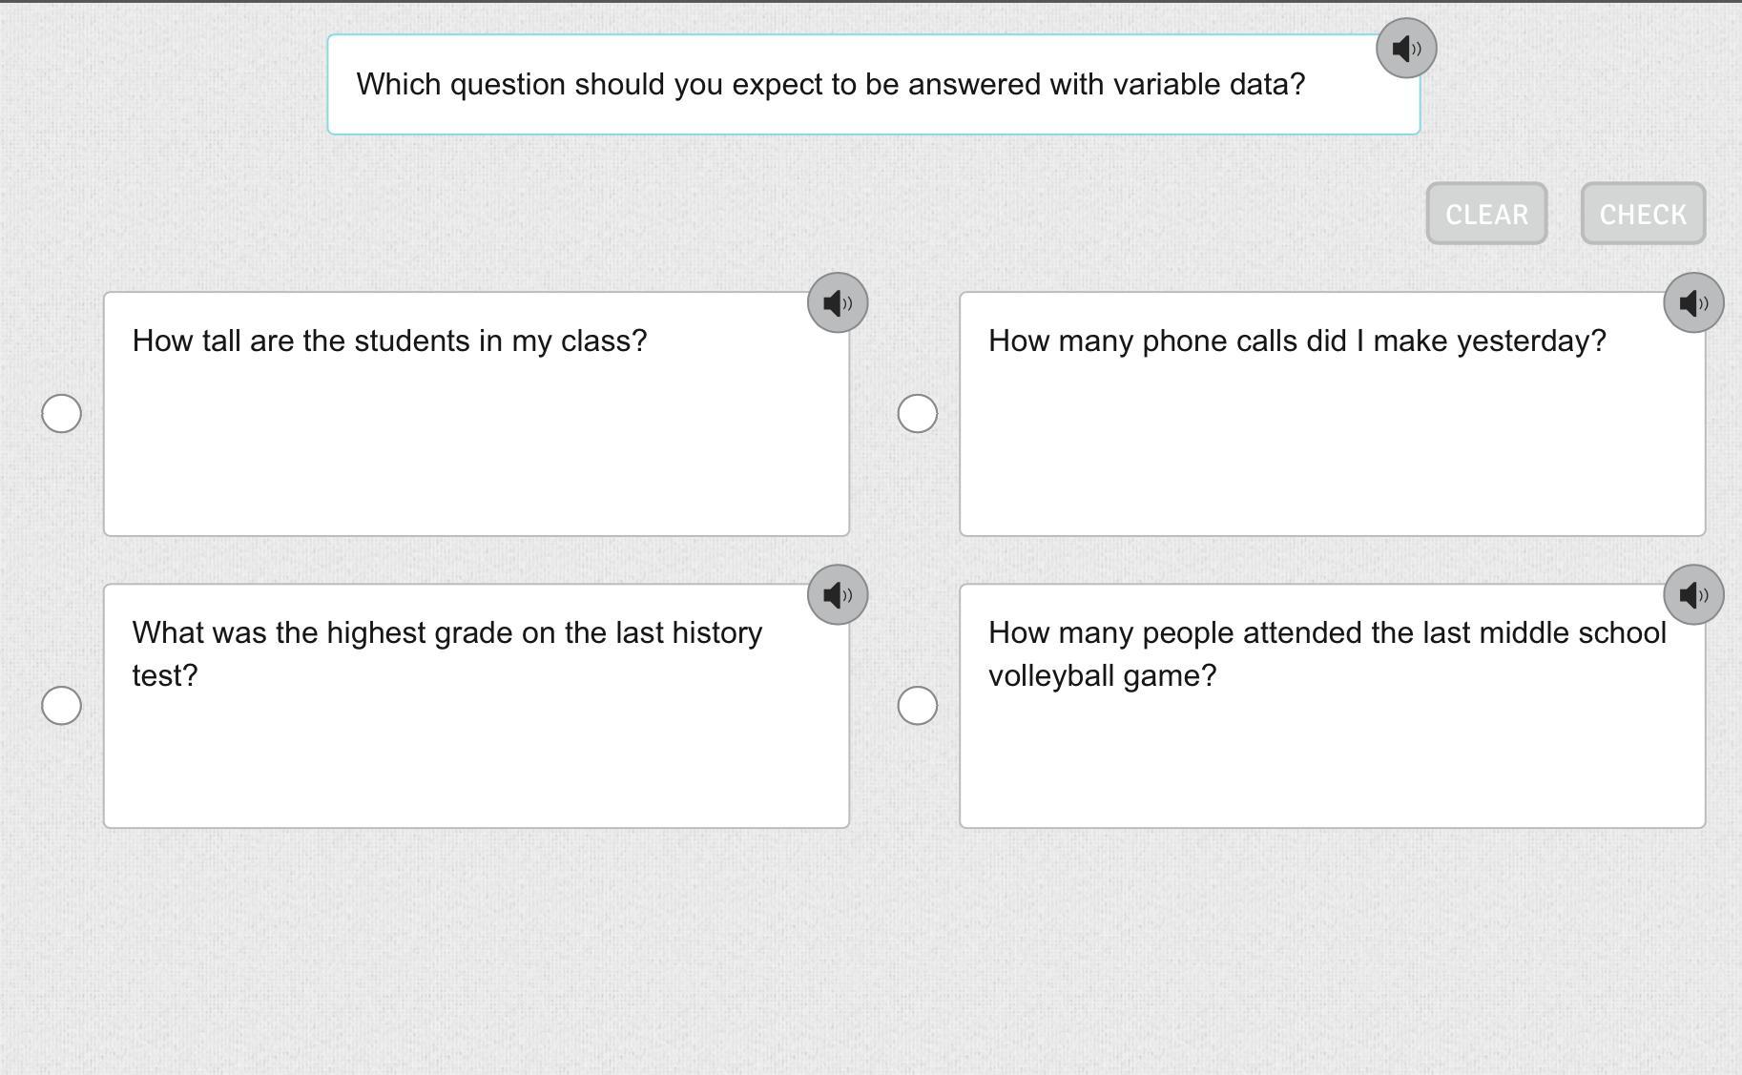Play audio for the volleyball game answer

1692,595
